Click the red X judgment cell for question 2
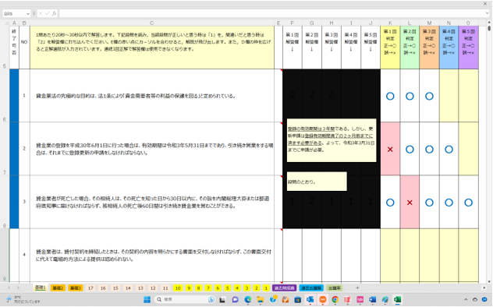This screenshot has width=493, height=307. pyautogui.click(x=390, y=149)
